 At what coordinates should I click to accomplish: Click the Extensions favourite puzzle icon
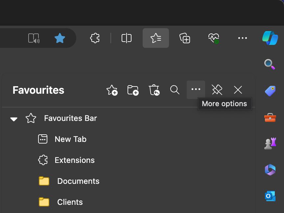coord(43,160)
